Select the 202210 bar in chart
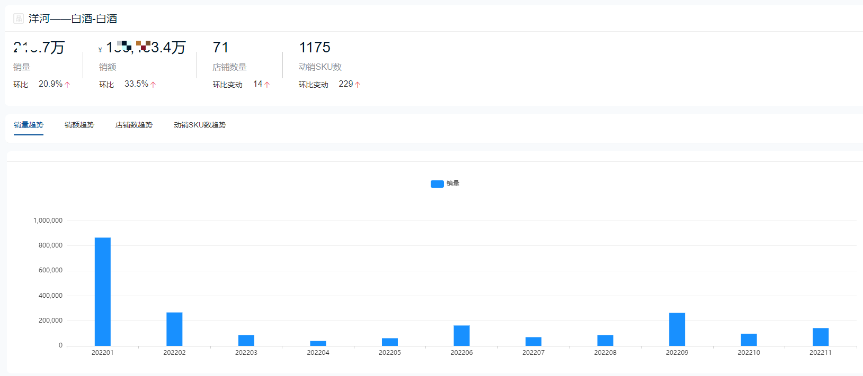863x376 pixels. pyautogui.click(x=749, y=340)
